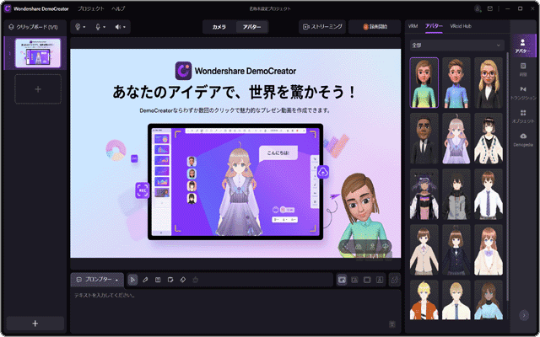The image size is (540, 337).
Task: Open the トランジション sidebar panel
Action: click(523, 93)
